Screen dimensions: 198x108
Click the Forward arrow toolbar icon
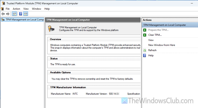[x=8, y=14]
